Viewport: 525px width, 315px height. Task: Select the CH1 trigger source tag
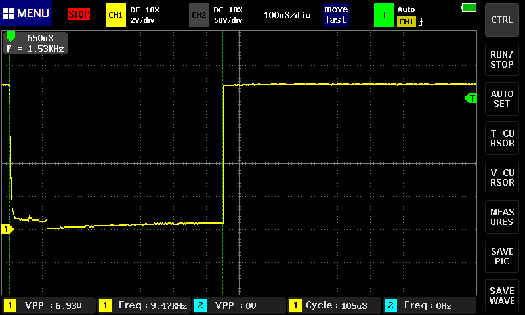coord(406,22)
